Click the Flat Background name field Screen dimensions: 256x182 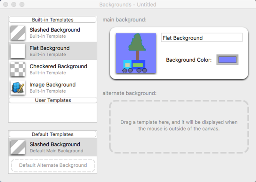click(x=202, y=38)
